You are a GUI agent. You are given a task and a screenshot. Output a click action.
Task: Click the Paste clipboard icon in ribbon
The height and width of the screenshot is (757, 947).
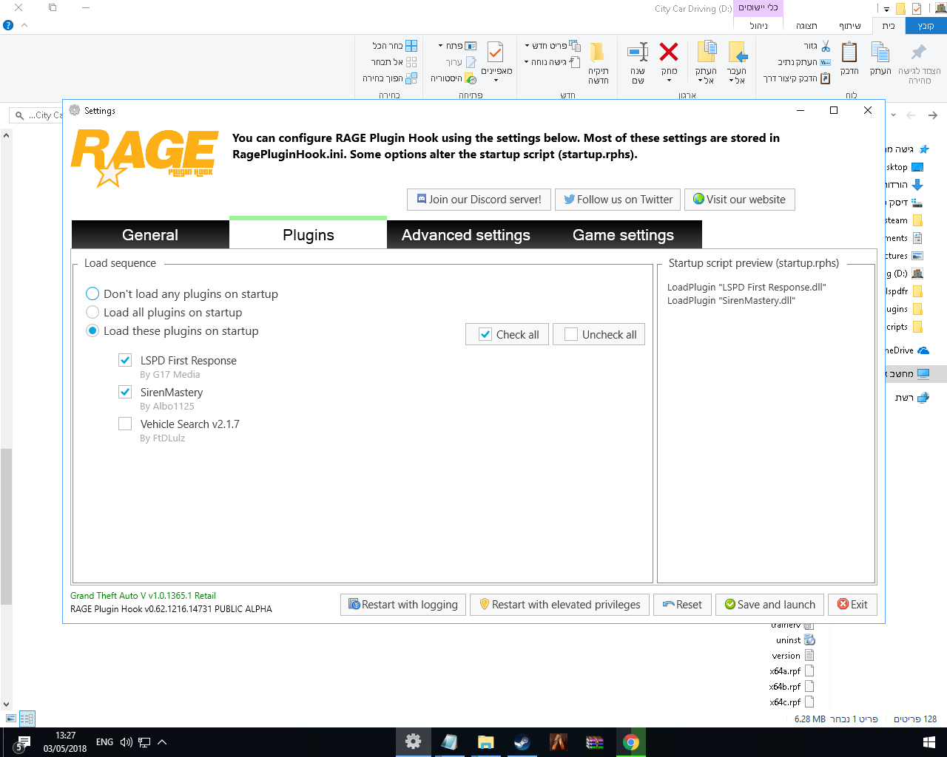pyautogui.click(x=849, y=53)
